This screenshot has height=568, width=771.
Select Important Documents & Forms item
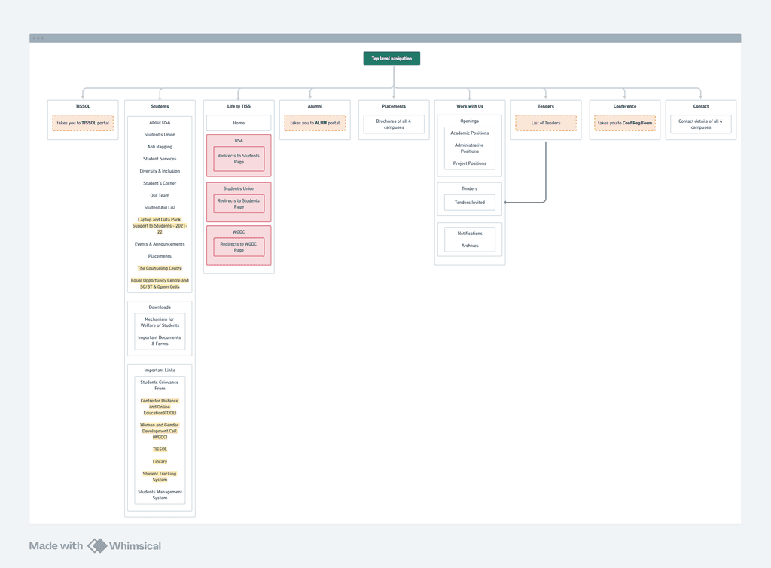coord(160,340)
